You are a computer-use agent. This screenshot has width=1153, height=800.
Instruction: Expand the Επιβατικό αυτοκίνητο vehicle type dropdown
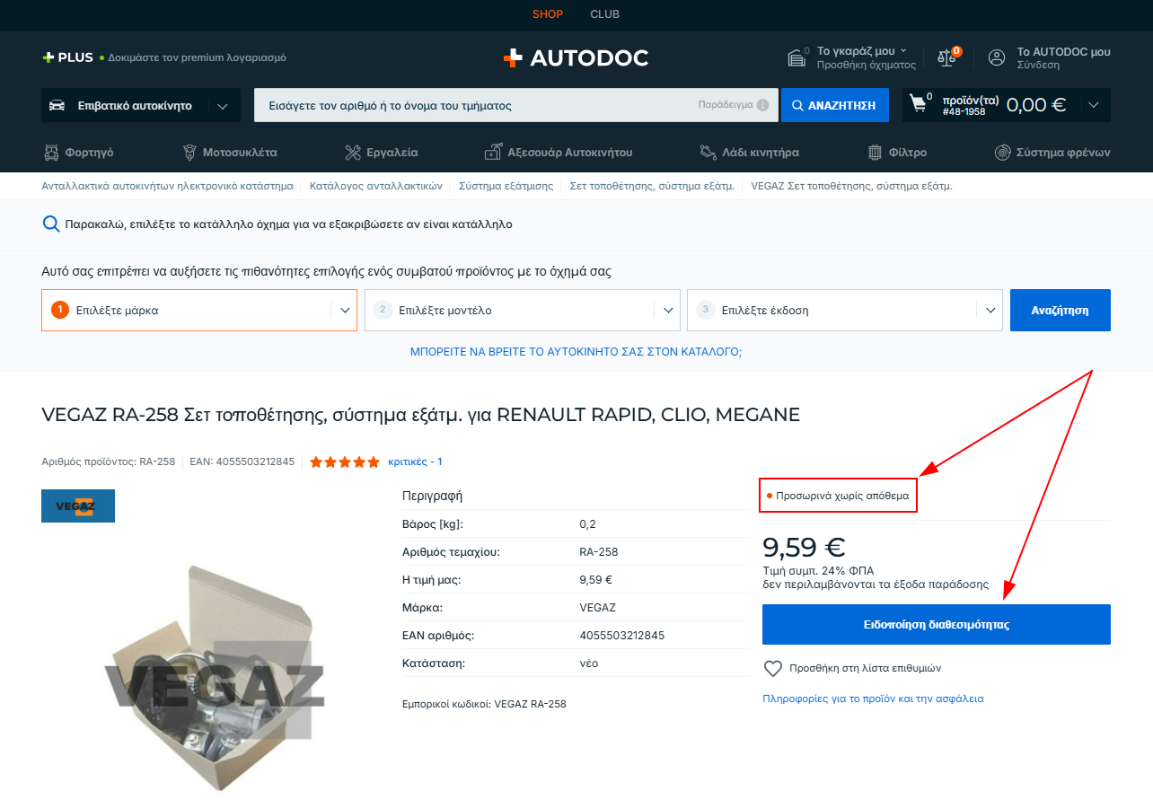click(223, 106)
